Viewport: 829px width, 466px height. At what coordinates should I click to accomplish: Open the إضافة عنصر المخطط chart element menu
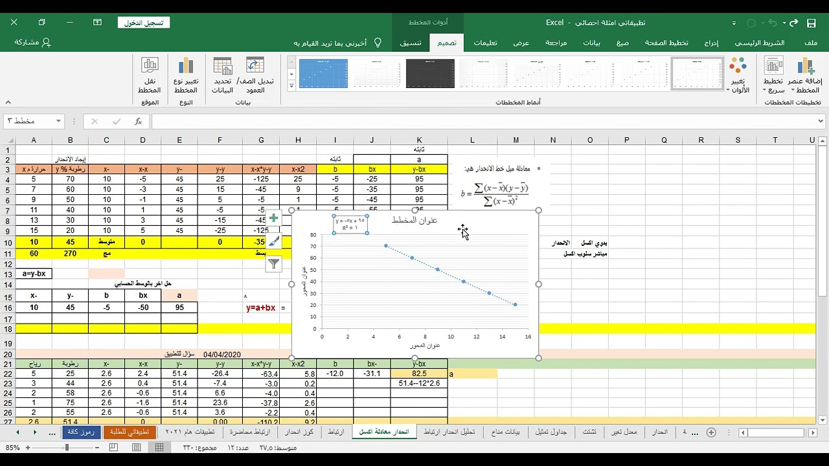pos(804,75)
